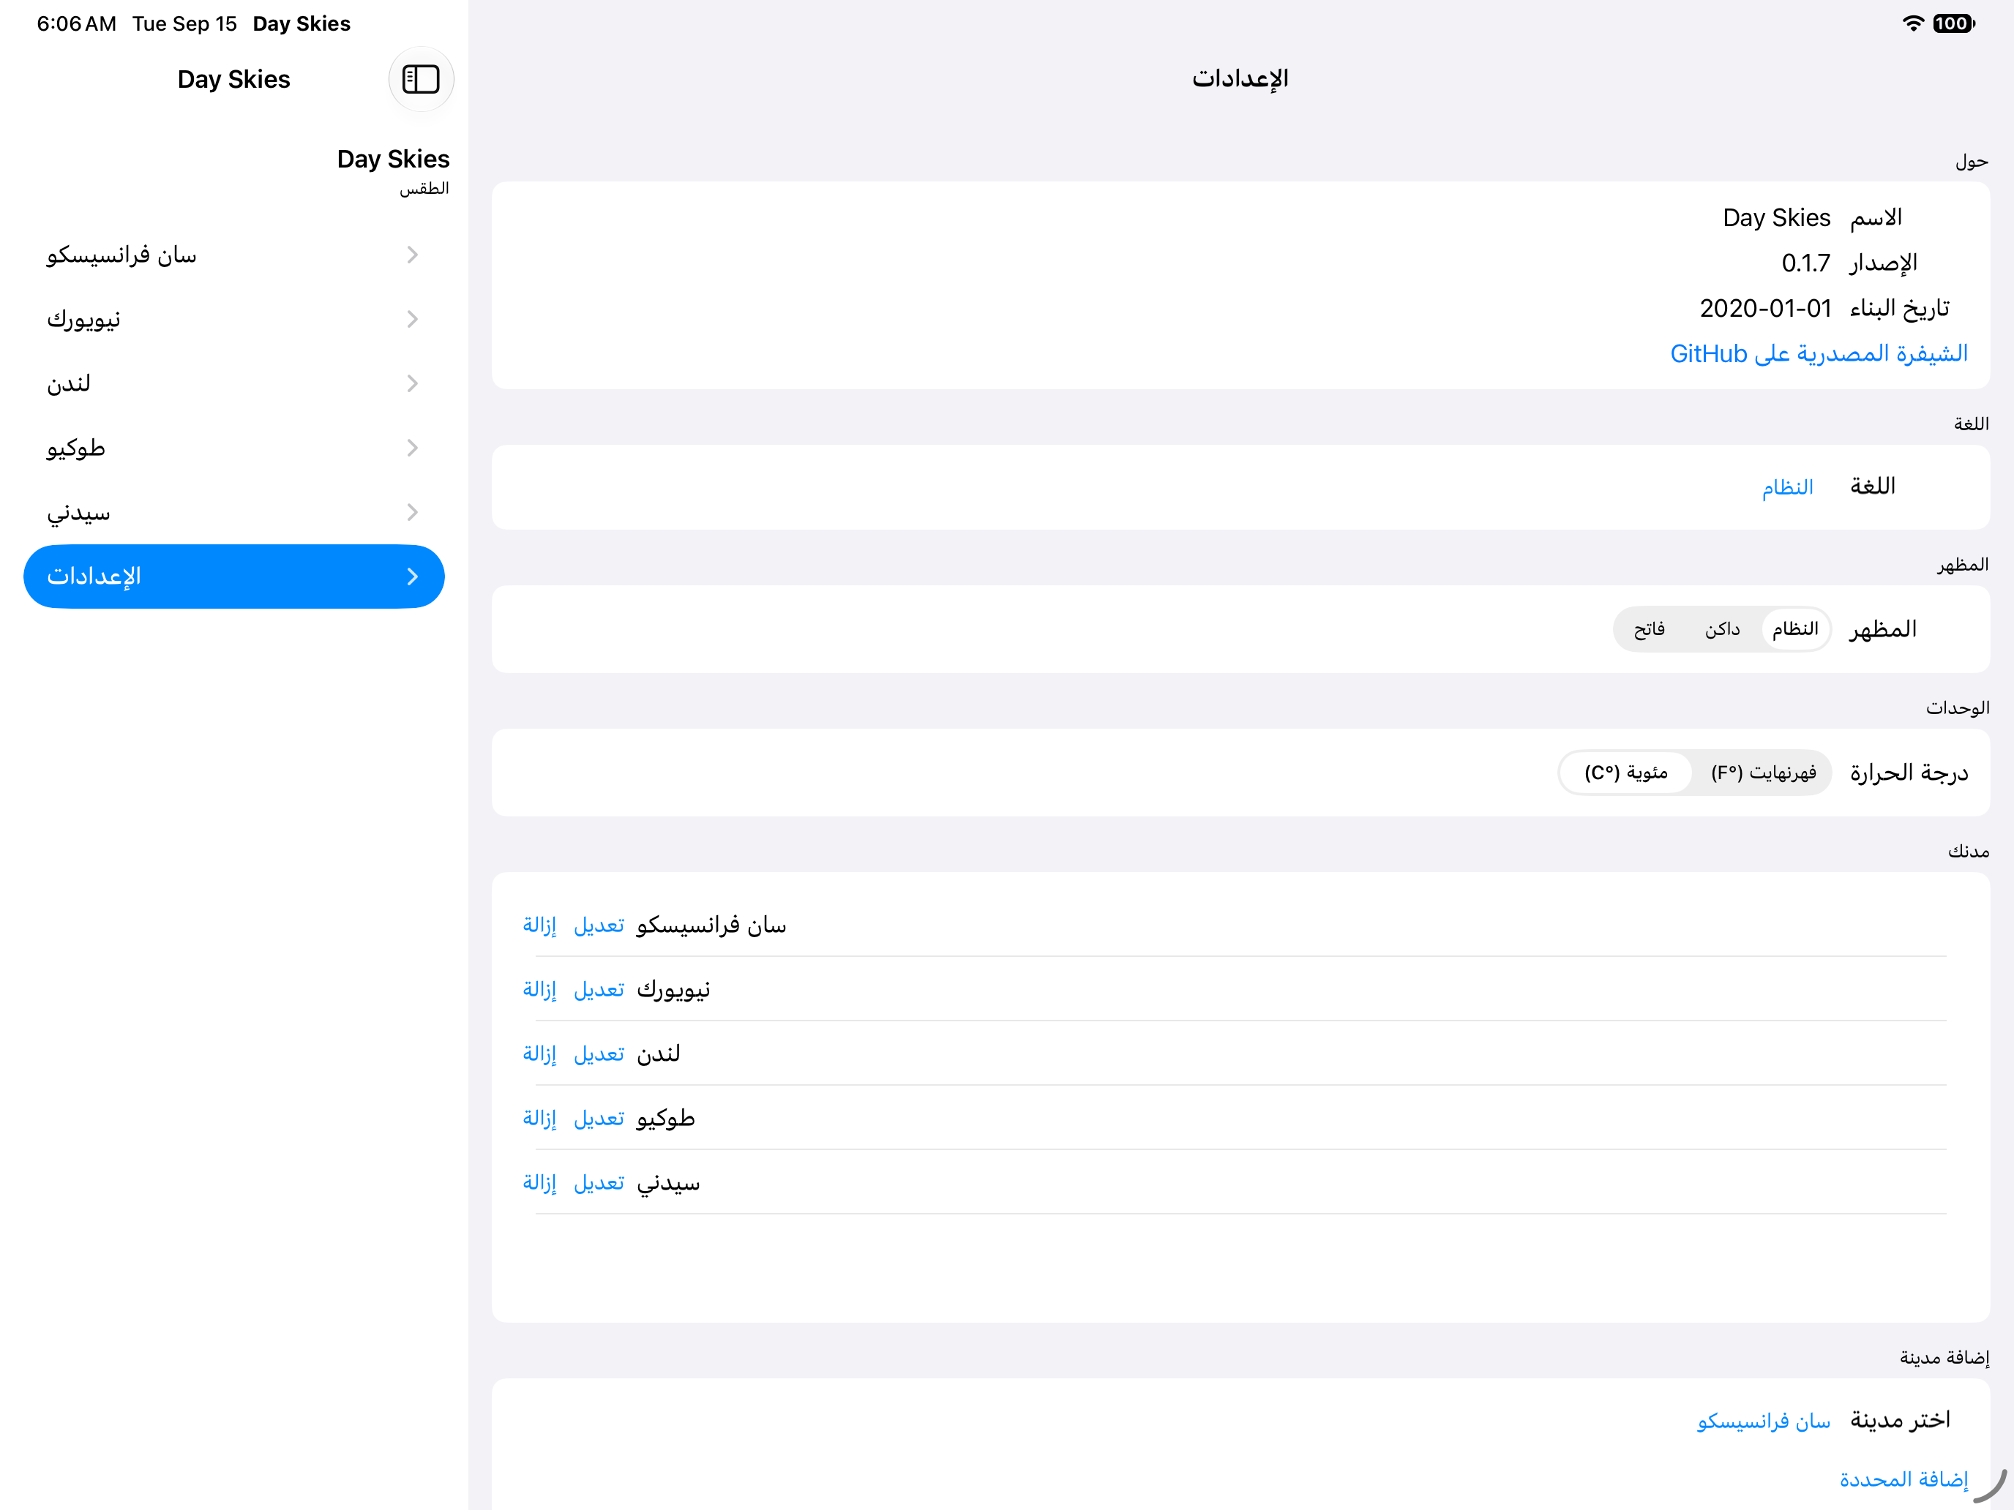Remove طوكيو with إزالة

tap(539, 1119)
